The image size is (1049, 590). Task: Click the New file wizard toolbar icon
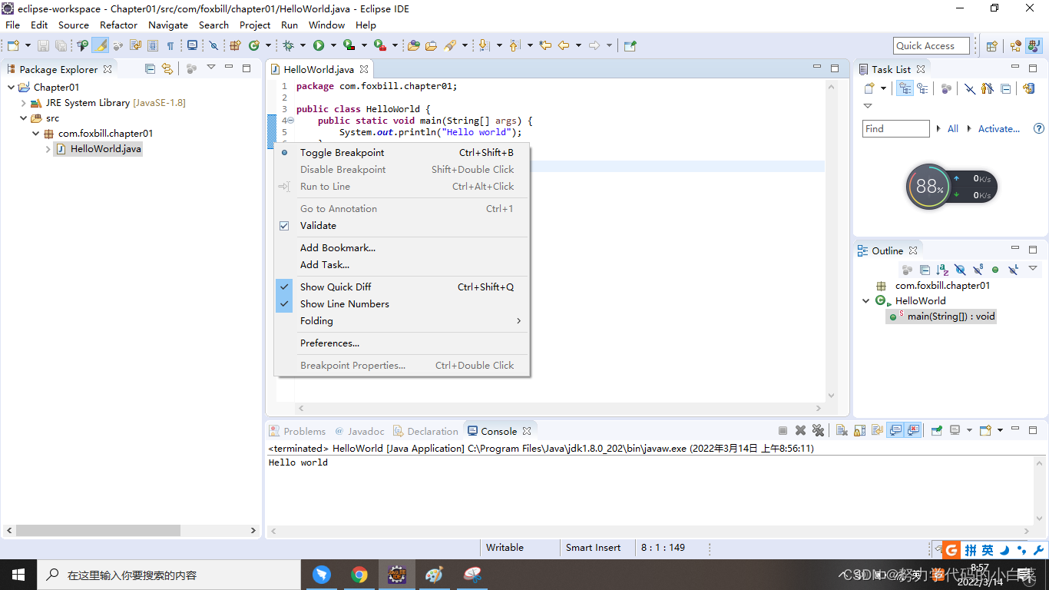[x=12, y=45]
